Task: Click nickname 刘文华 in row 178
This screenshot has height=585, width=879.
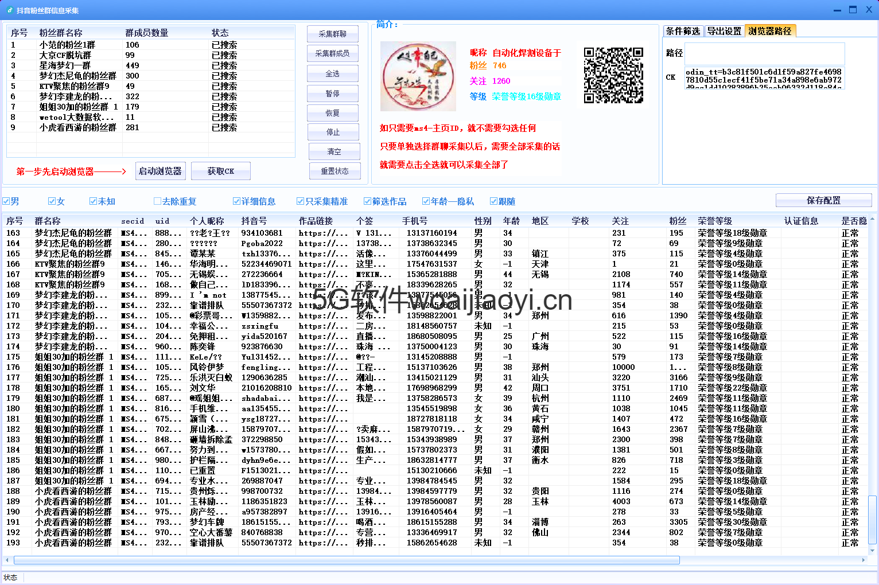Action: click(203, 388)
